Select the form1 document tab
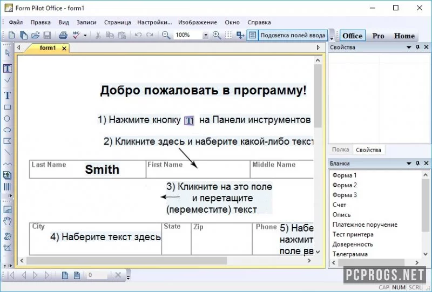The image size is (432, 292). (x=48, y=48)
